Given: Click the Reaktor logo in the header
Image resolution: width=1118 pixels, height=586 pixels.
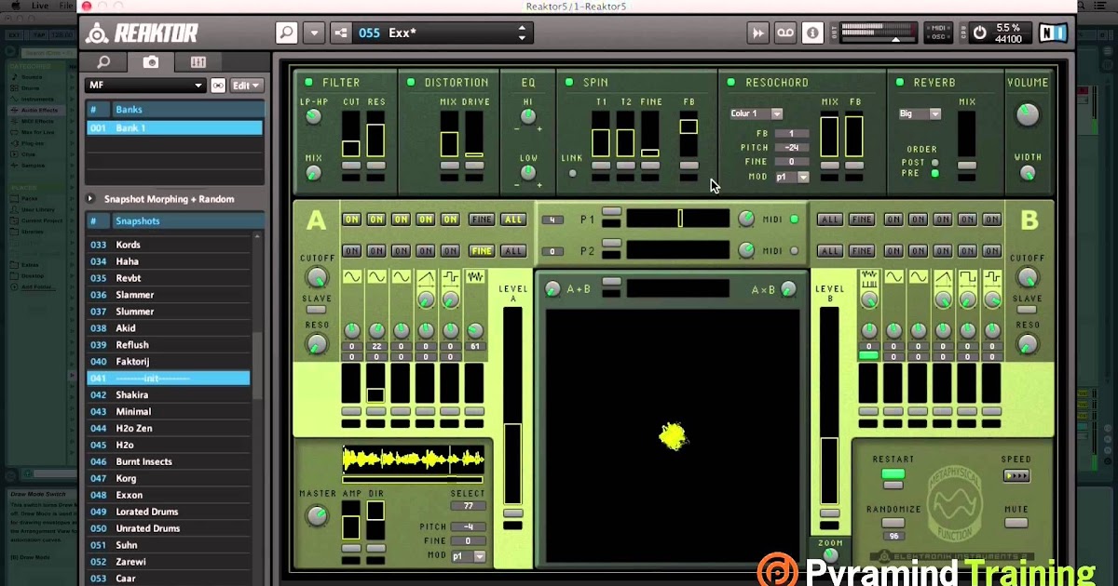Looking at the screenshot, I should tap(143, 33).
